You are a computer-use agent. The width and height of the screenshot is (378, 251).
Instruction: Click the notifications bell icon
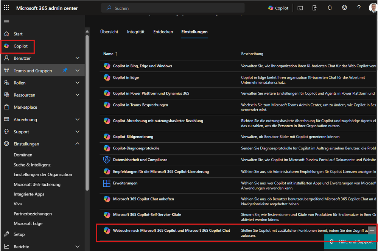(x=330, y=8)
